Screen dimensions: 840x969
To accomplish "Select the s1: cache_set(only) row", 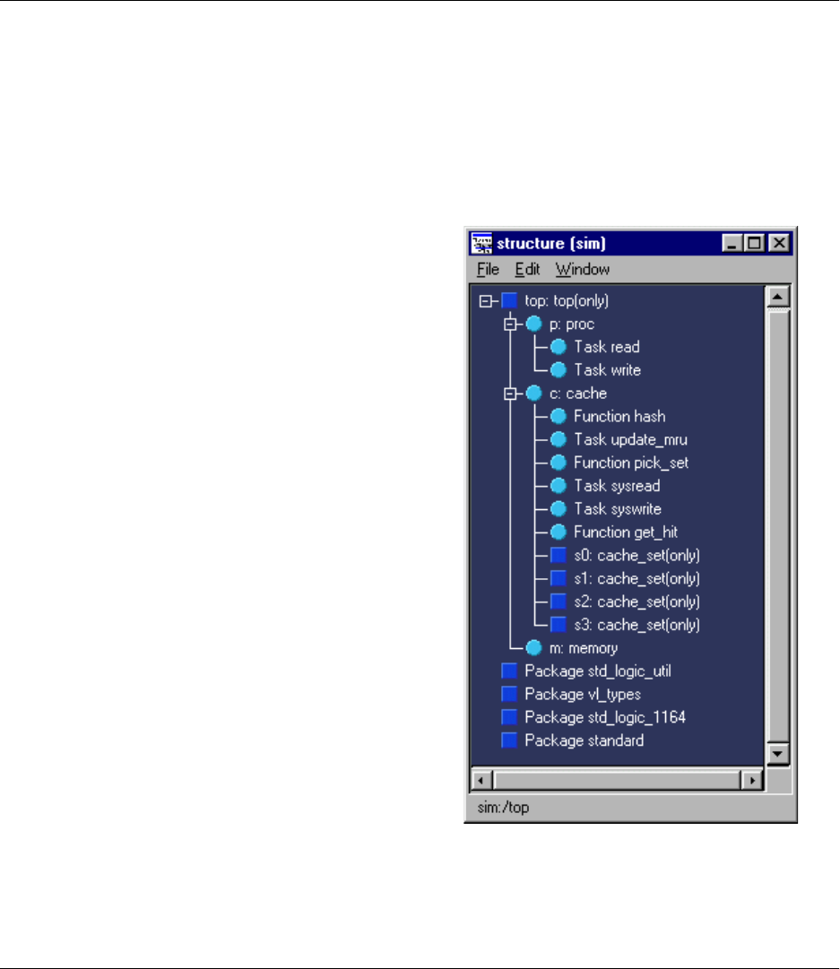I will 636,578.
